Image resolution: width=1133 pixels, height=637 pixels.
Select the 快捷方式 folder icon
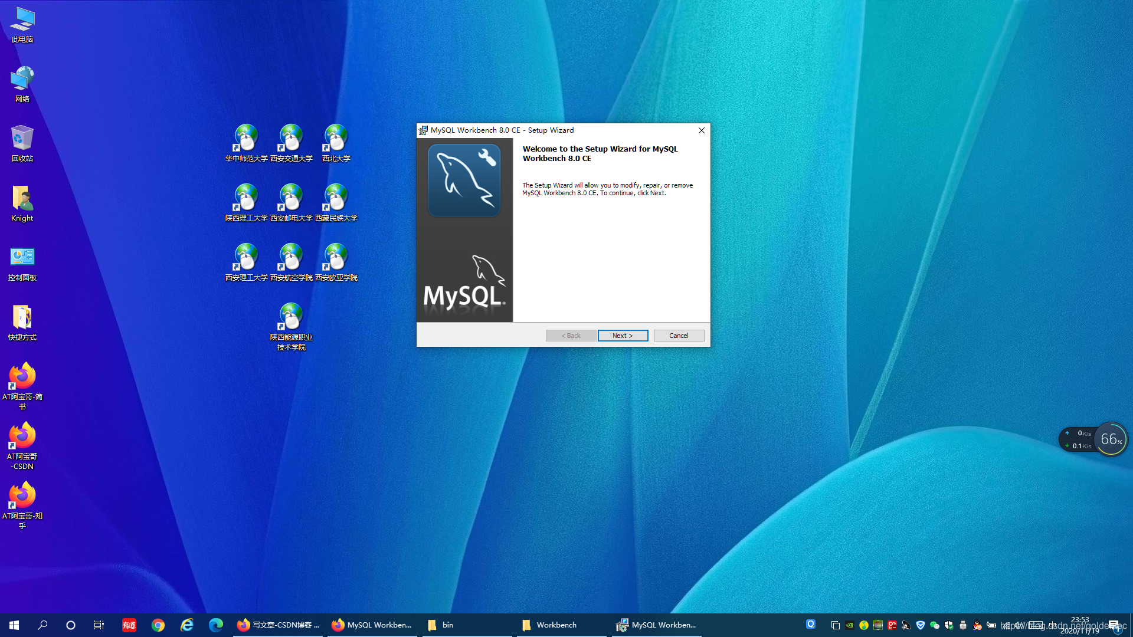[22, 323]
